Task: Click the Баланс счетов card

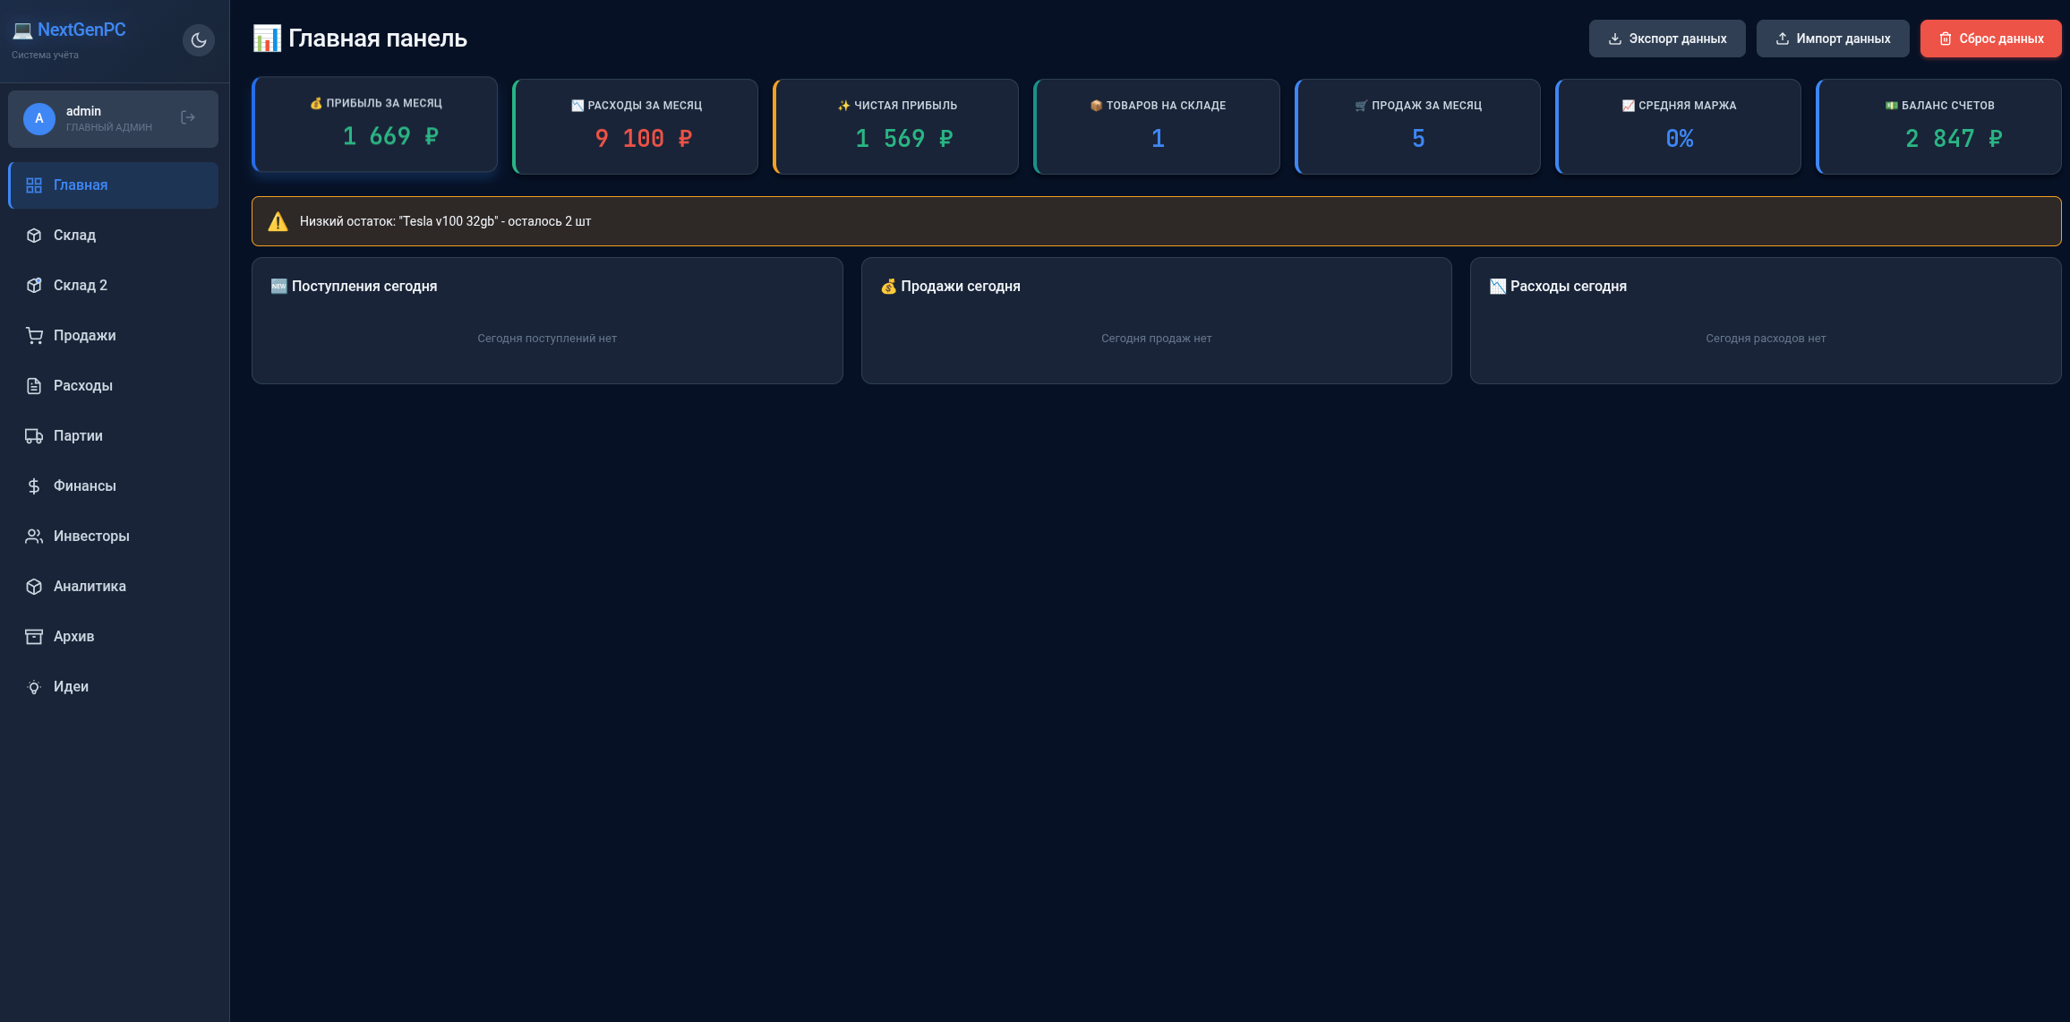Action: 1939,126
